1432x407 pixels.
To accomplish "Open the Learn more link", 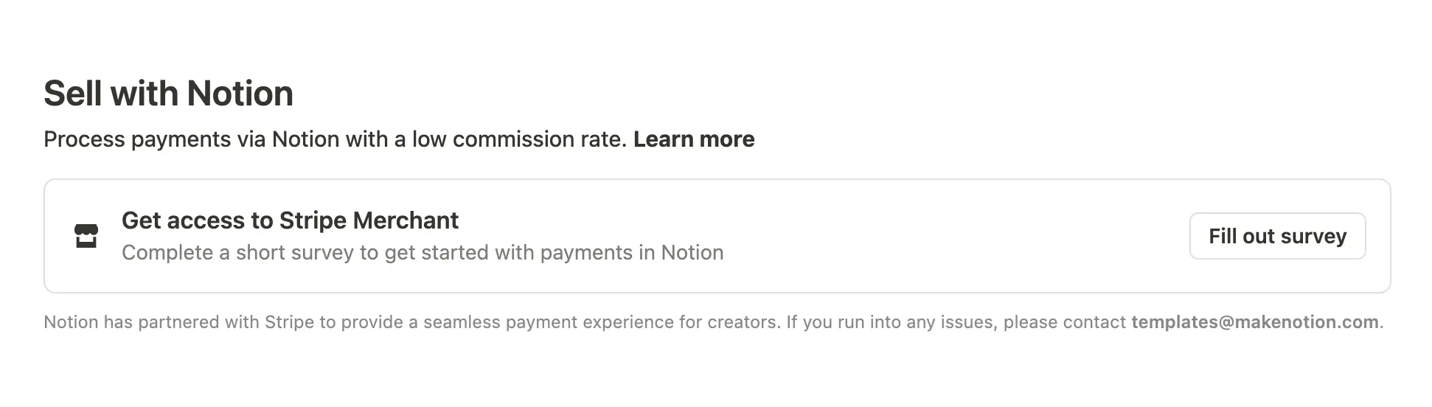I will (x=693, y=139).
